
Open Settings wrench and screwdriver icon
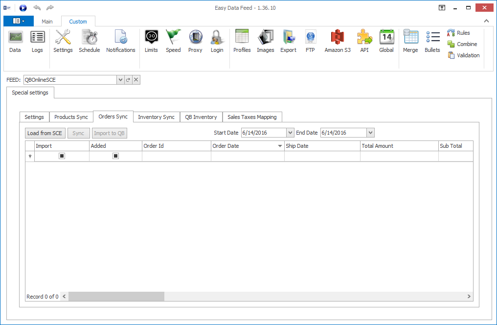(x=63, y=41)
